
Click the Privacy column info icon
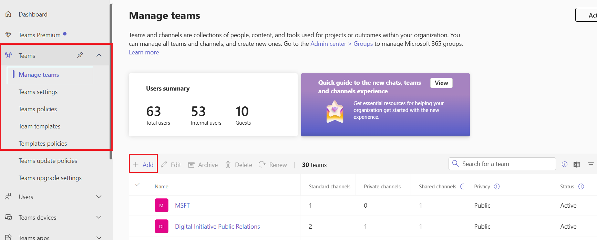click(x=496, y=187)
